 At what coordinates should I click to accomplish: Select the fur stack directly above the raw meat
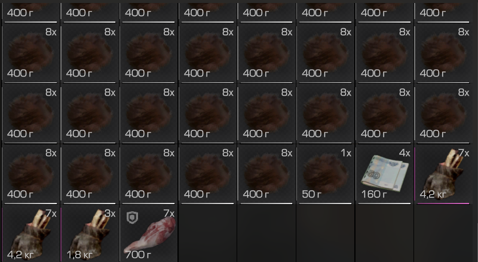(x=149, y=174)
